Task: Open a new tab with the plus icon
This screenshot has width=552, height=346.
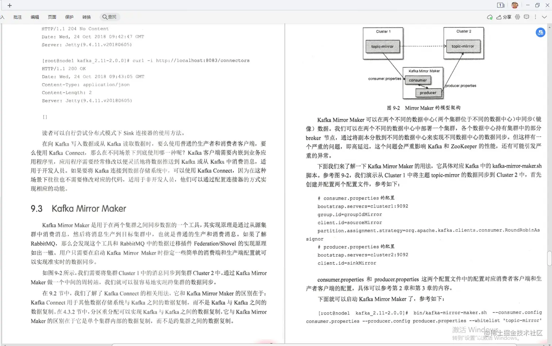Action: point(9,5)
